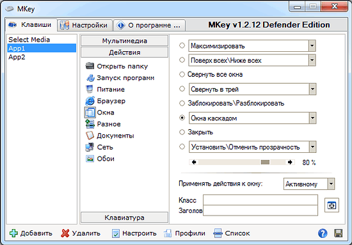Click the transparency slider left arrow

tap(194, 162)
